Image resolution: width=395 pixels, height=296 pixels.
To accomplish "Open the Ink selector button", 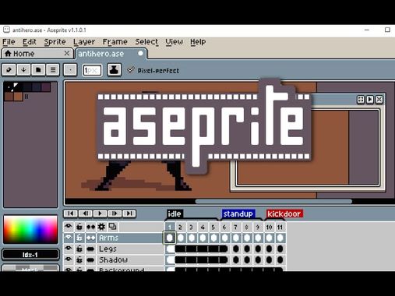I will (x=114, y=70).
